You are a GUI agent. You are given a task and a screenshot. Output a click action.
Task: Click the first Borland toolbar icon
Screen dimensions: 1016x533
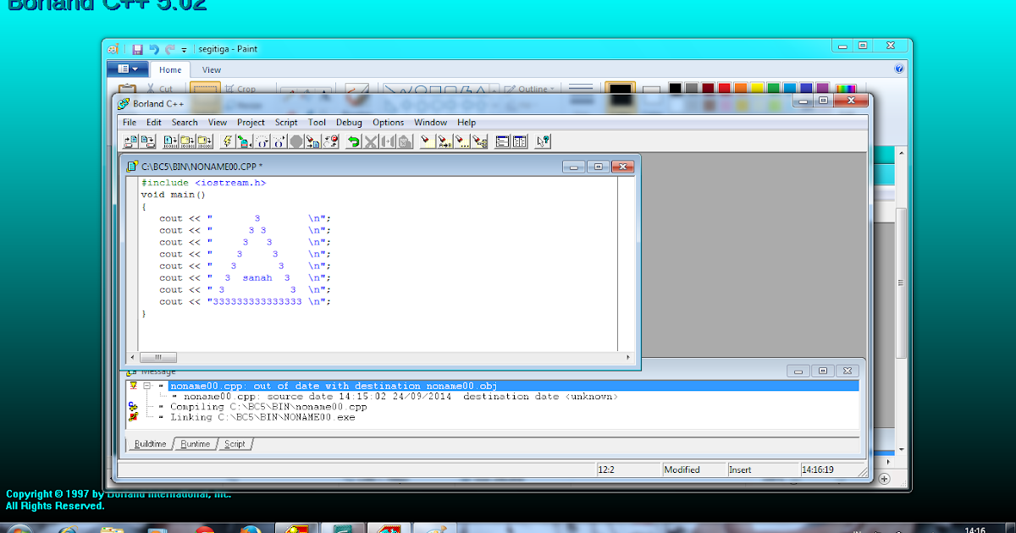coord(130,141)
